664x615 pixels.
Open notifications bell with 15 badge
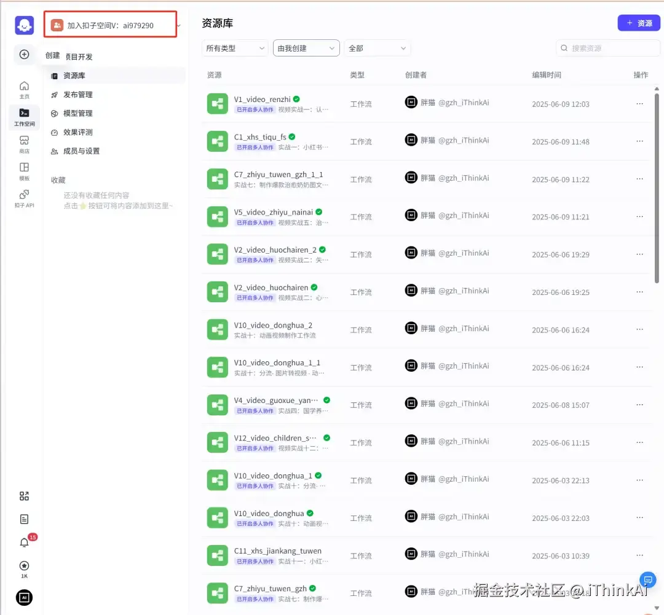point(25,543)
